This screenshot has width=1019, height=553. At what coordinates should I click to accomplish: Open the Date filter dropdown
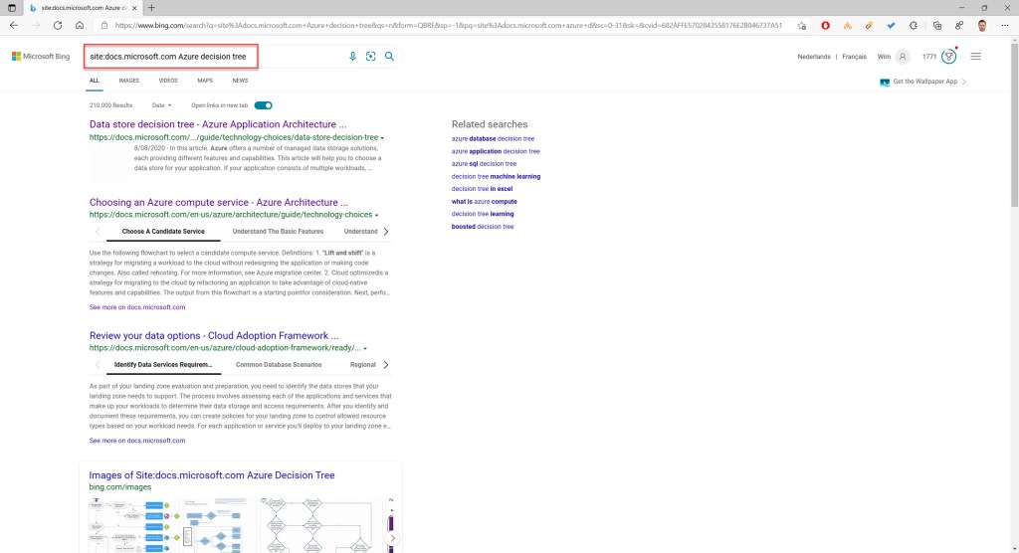161,105
